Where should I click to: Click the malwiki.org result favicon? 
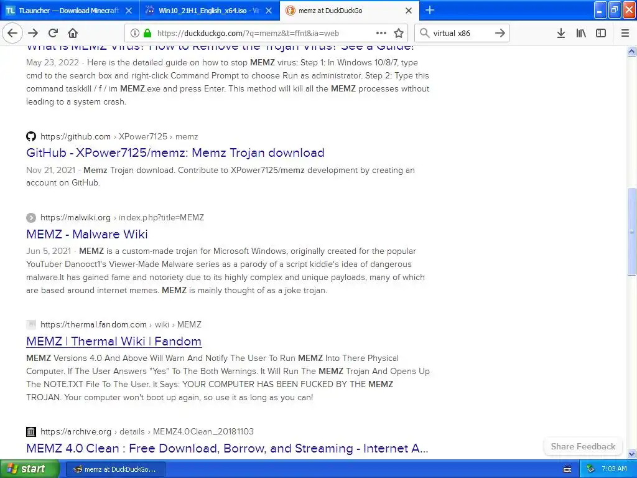[x=31, y=218]
